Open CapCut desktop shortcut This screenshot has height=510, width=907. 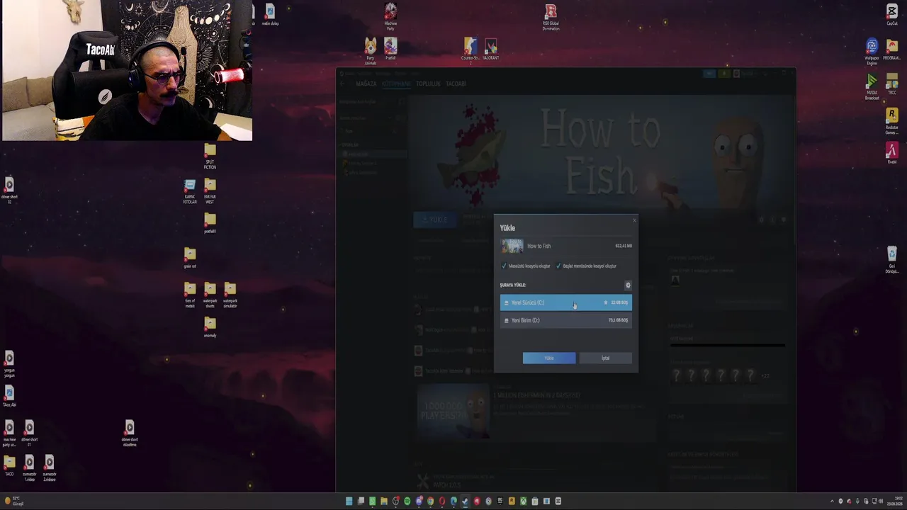892,15
